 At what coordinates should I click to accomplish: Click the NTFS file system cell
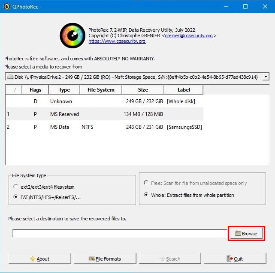(x=88, y=127)
